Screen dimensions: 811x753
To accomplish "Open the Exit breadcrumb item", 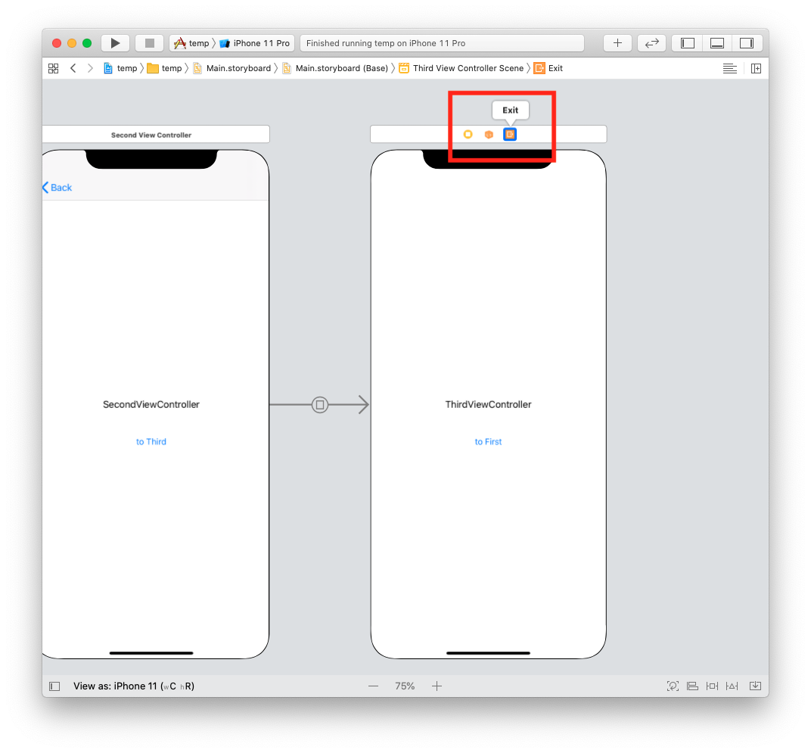I will pos(548,68).
